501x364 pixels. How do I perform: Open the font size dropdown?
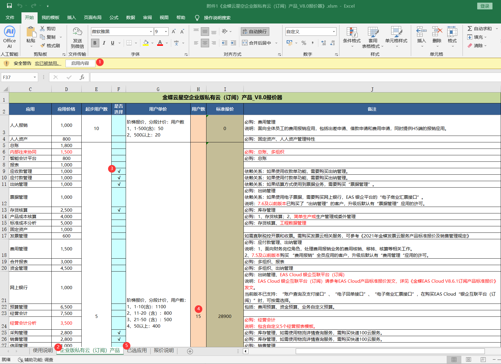(x=166, y=32)
